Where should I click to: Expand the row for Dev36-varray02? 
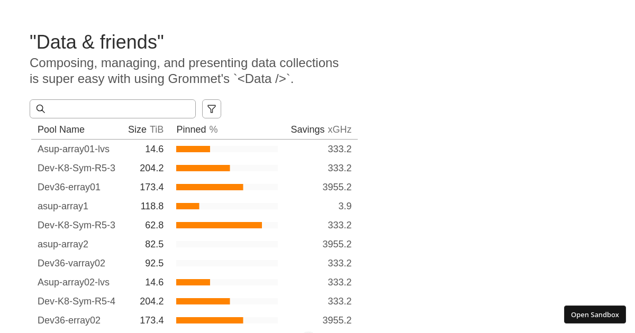[x=71, y=263]
